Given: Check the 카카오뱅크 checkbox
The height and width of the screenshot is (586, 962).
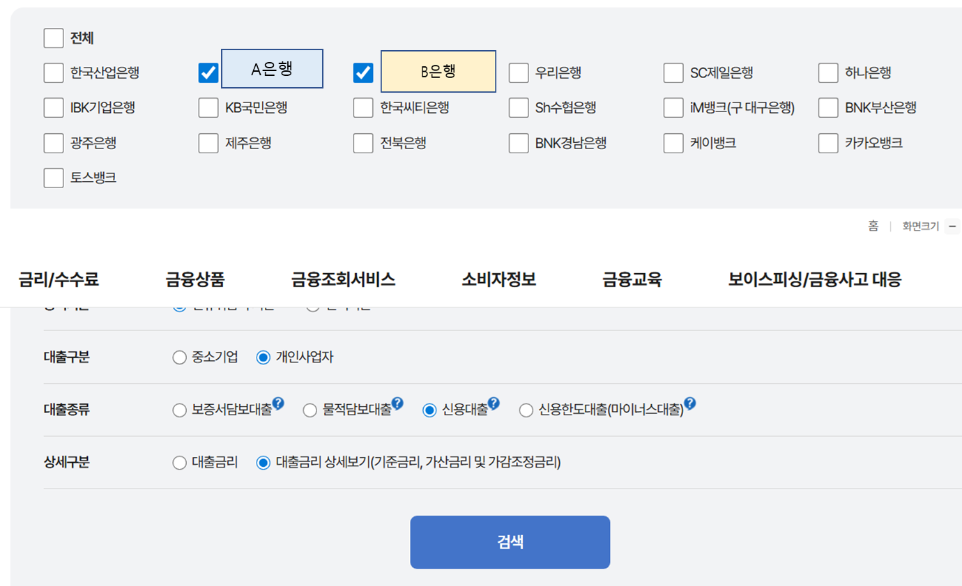Looking at the screenshot, I should click(828, 143).
